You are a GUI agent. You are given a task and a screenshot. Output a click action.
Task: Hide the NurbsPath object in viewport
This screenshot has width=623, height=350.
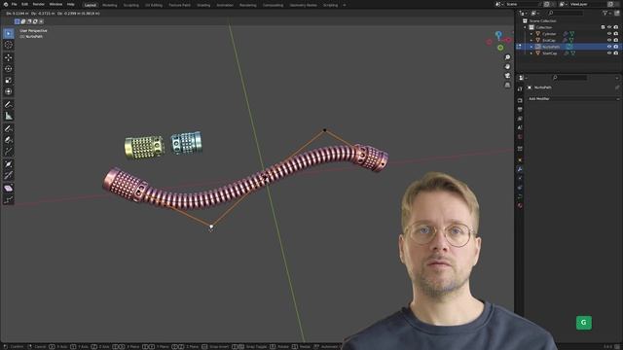[609, 47]
